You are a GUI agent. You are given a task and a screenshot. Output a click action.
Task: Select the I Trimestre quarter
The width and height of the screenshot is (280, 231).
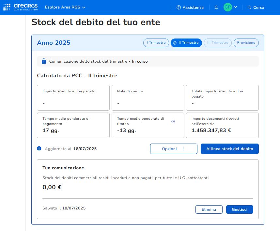(156, 43)
